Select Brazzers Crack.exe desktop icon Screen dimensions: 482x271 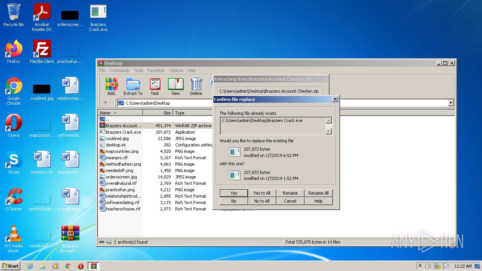(x=98, y=17)
